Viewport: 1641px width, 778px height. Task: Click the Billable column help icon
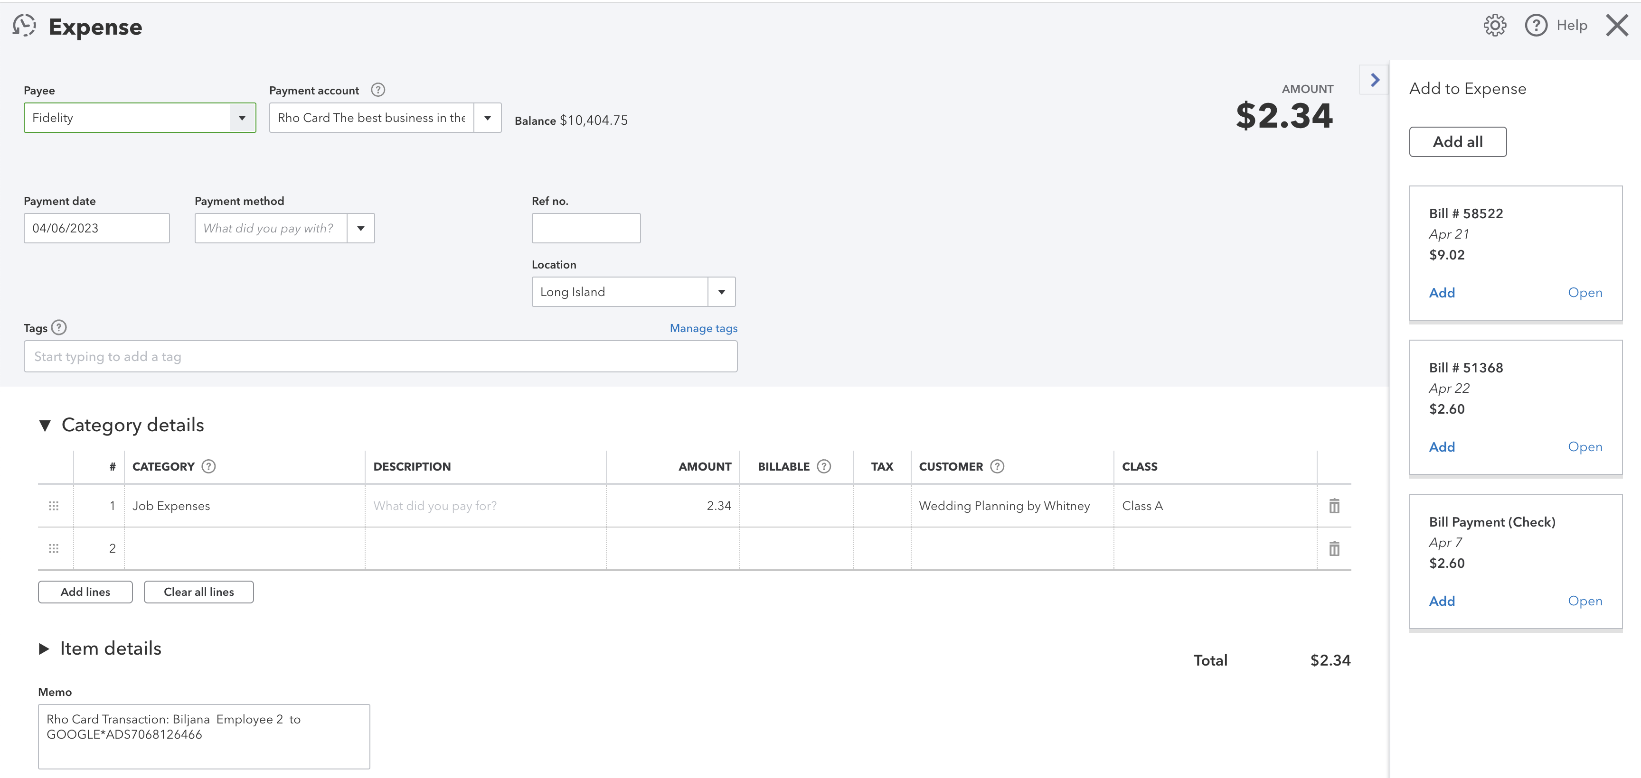pyautogui.click(x=824, y=466)
